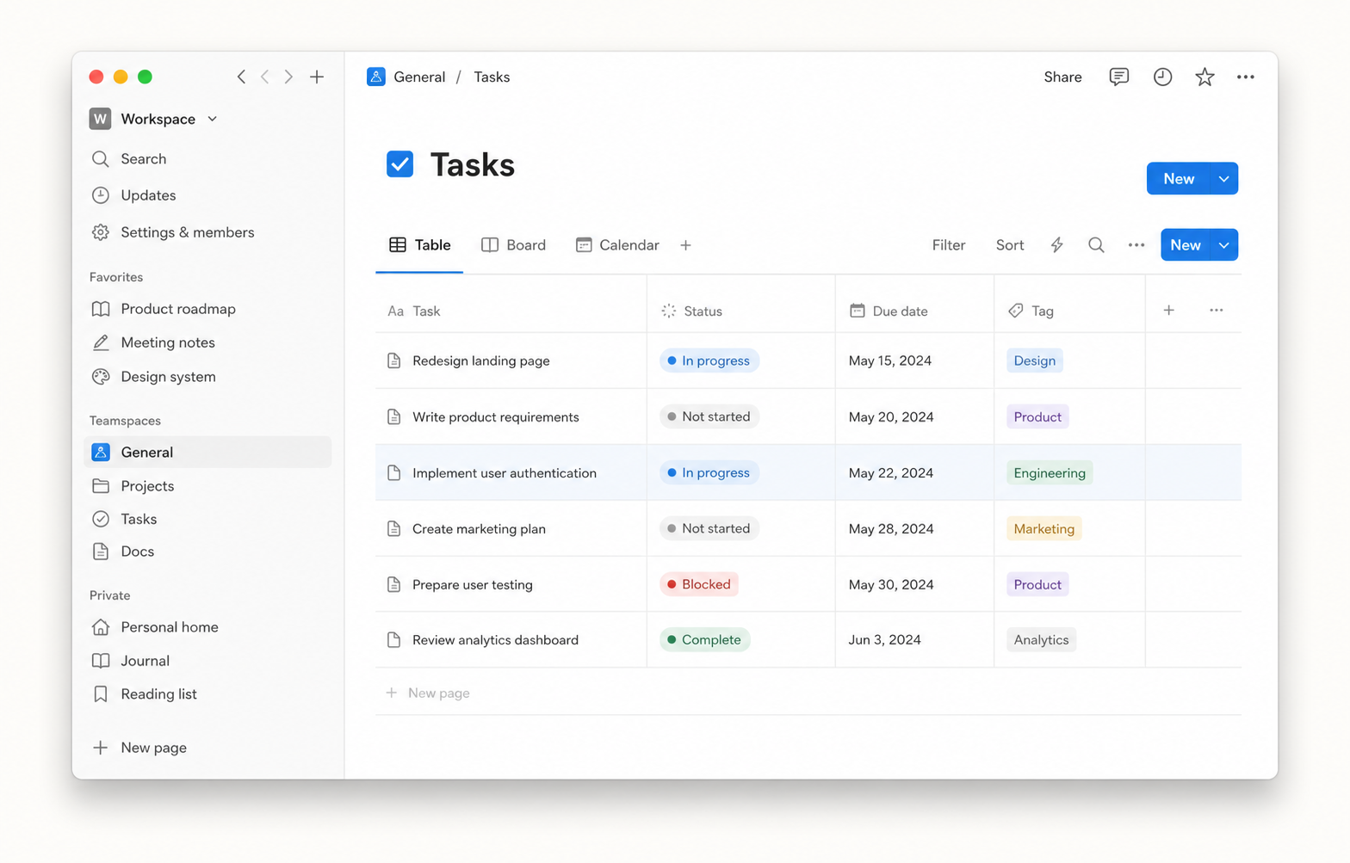This screenshot has width=1350, height=863.
Task: Open Not started status for Write product requirements
Action: [709, 416]
